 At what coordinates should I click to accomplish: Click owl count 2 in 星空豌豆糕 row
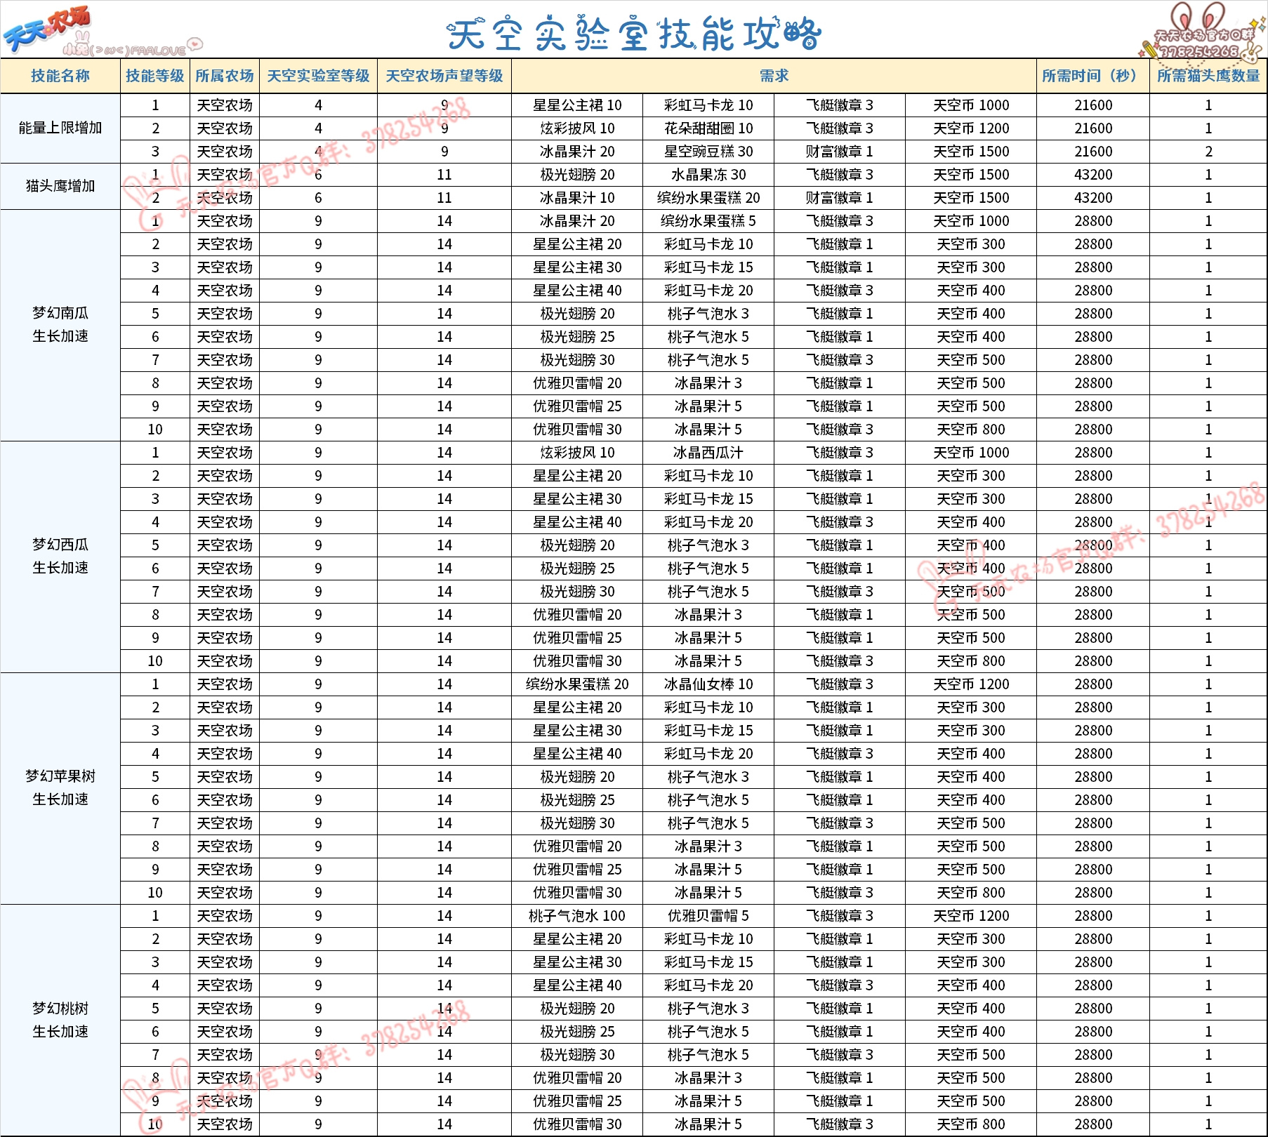(x=1208, y=152)
